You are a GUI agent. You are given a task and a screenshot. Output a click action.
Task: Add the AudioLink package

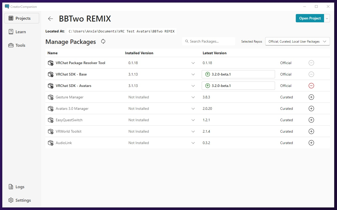point(311,143)
